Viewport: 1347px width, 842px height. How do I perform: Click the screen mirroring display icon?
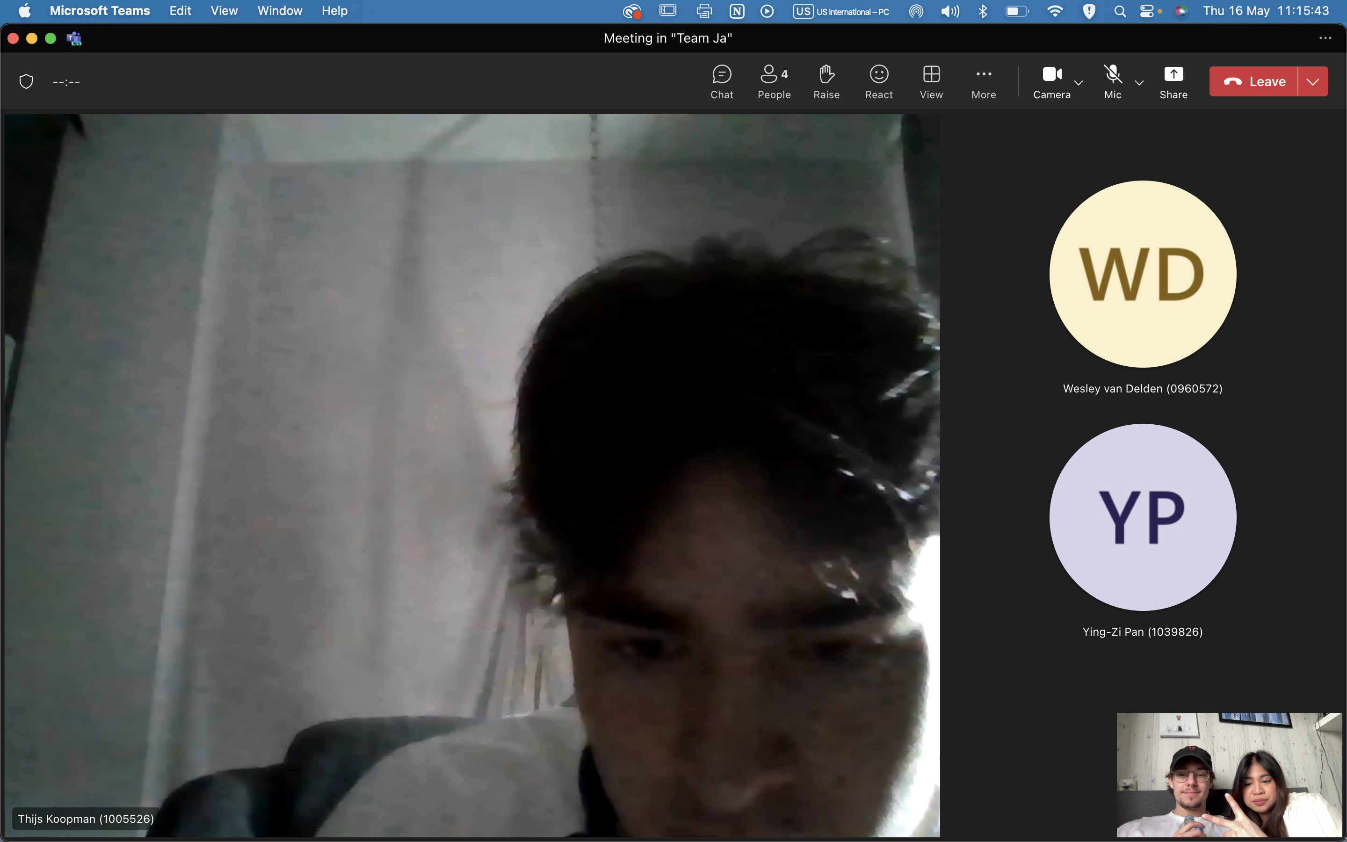click(x=668, y=11)
